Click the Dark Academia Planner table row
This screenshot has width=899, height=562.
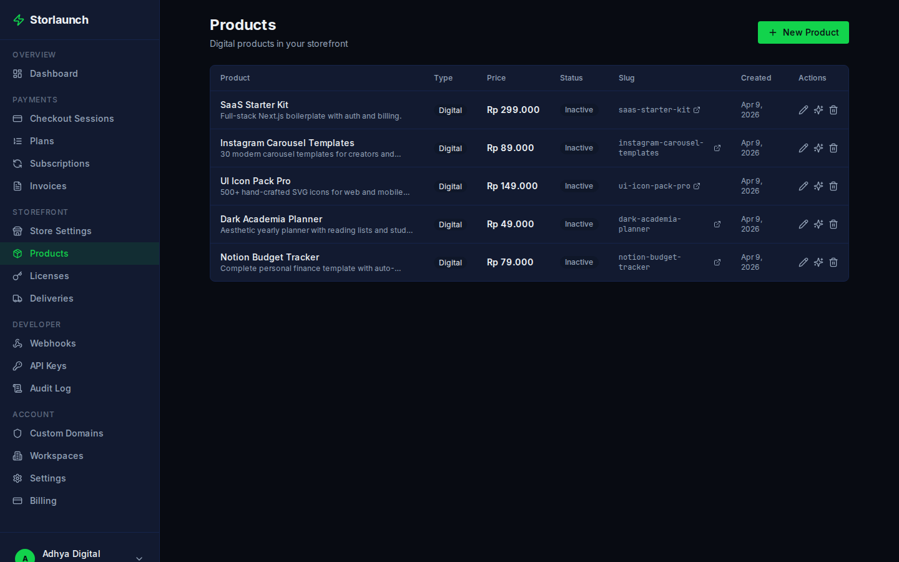tap(437, 224)
